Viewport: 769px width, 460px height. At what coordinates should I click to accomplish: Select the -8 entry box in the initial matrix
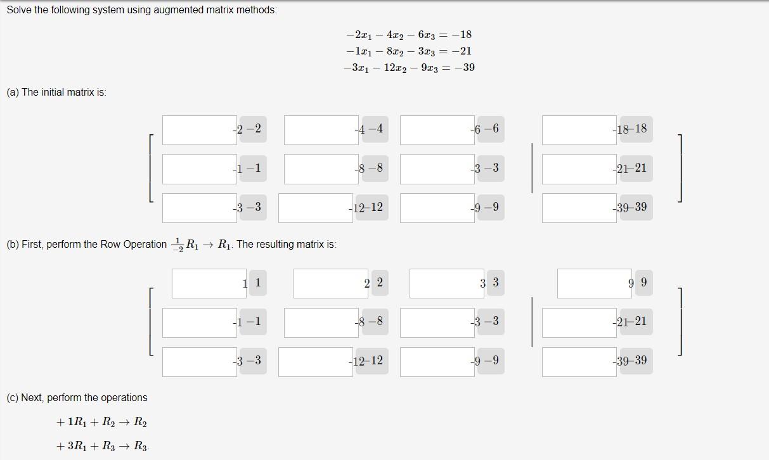[320, 169]
